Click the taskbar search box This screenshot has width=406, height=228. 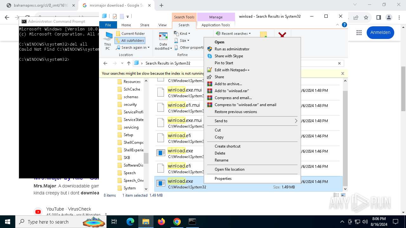point(61,222)
